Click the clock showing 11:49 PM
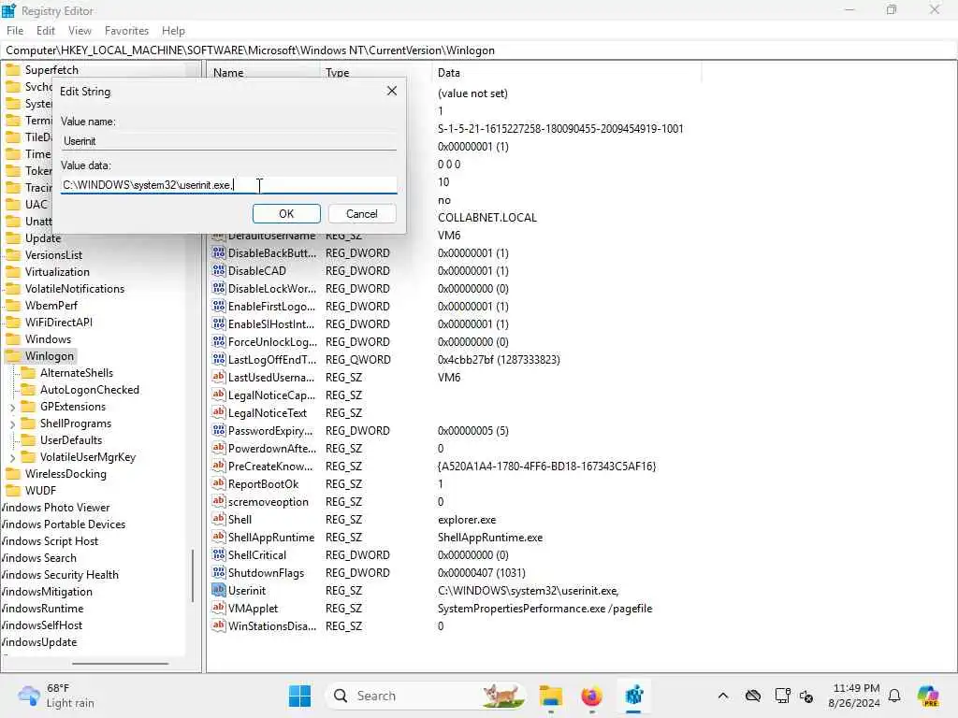Viewport: 958px width, 718px height. click(855, 696)
